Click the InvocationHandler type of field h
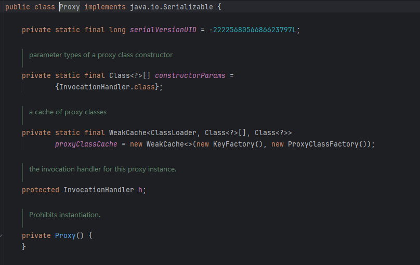The width and height of the screenshot is (420, 265). (x=99, y=190)
